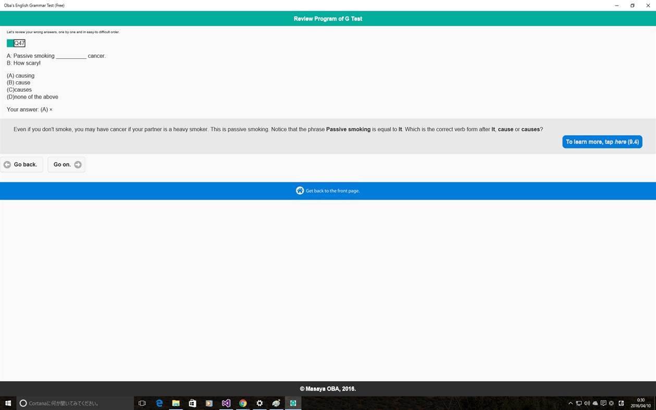Launch Microsoft Edge from the taskbar
Image resolution: width=656 pixels, height=410 pixels.
[159, 403]
